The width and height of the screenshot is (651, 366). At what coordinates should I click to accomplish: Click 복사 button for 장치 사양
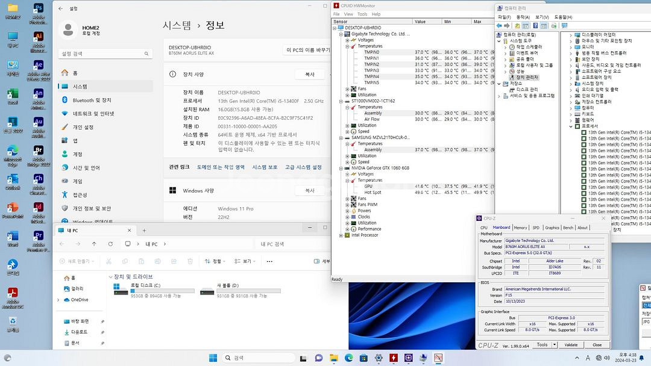pyautogui.click(x=310, y=74)
